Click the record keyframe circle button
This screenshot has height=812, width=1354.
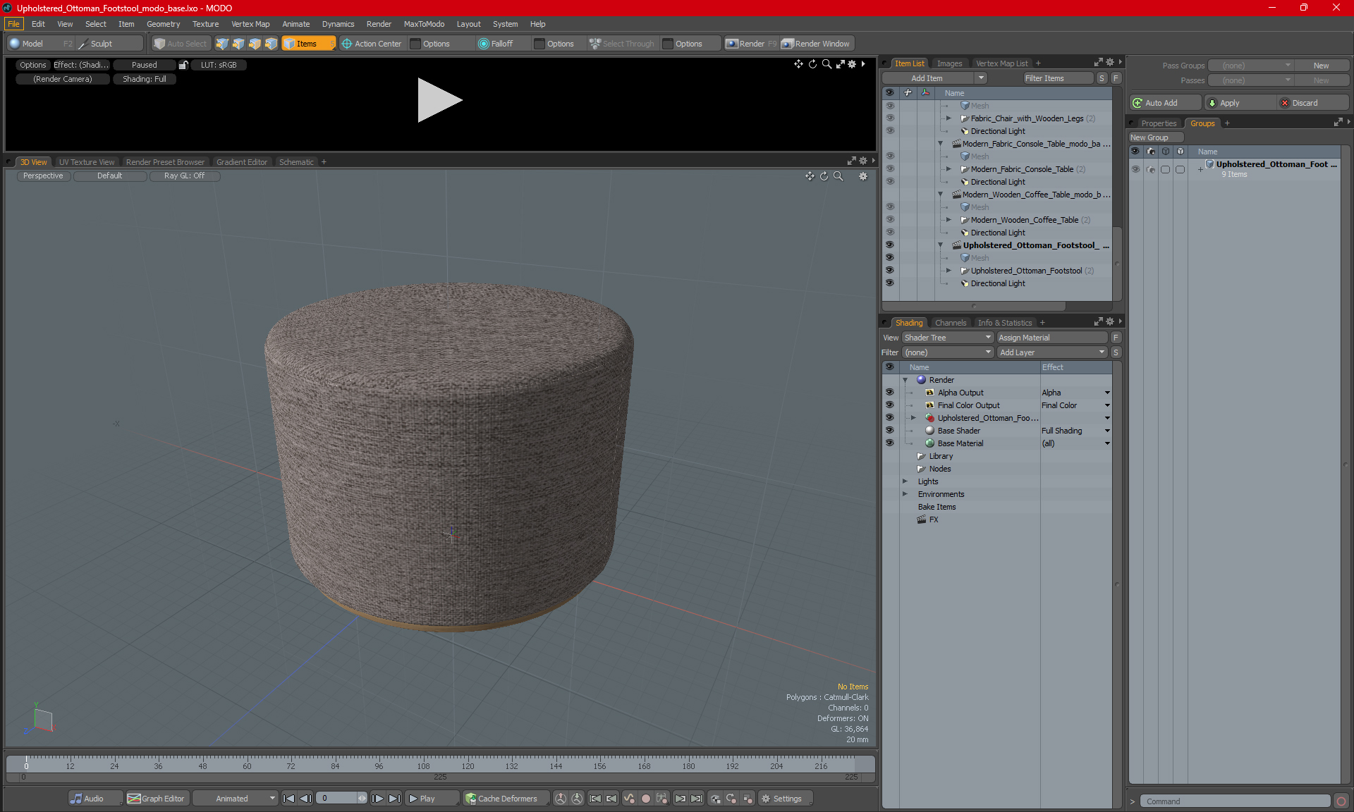point(645,799)
